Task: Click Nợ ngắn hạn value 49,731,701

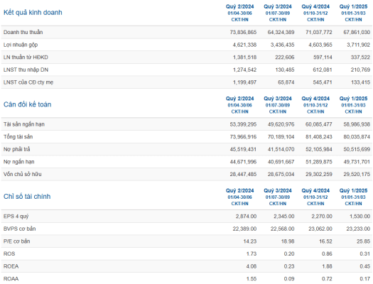Action: coord(357,162)
